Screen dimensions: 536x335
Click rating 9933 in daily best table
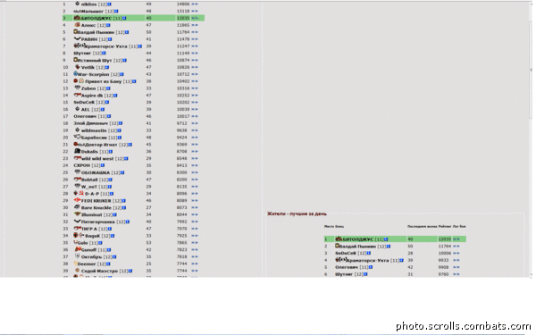click(x=443, y=261)
